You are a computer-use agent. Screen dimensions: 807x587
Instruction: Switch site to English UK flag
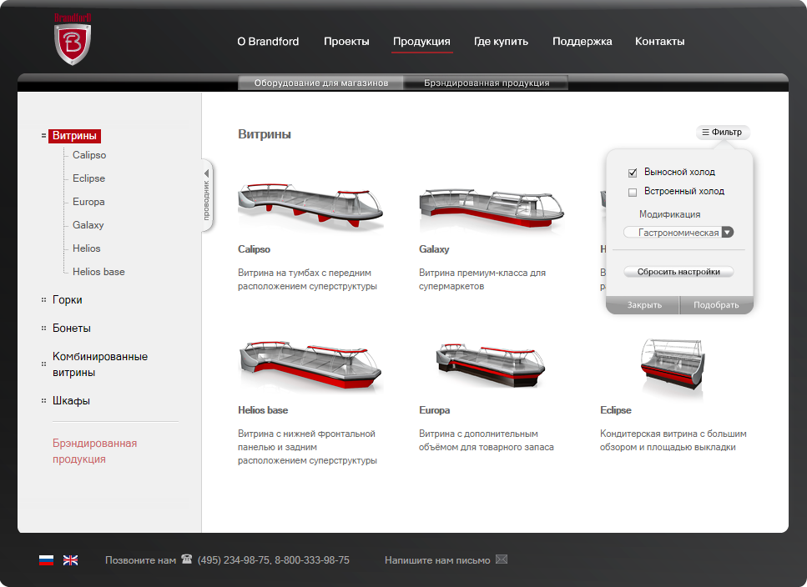tap(70, 559)
